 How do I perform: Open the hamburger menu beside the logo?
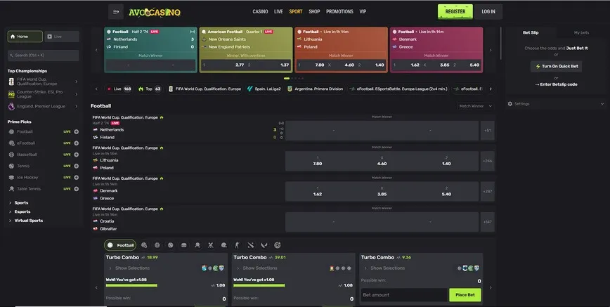pyautogui.click(x=116, y=11)
